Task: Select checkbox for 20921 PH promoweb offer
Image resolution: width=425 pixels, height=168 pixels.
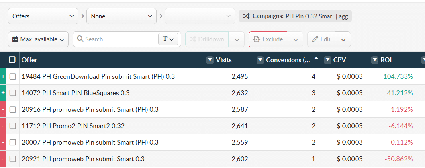Action: pyautogui.click(x=13, y=159)
